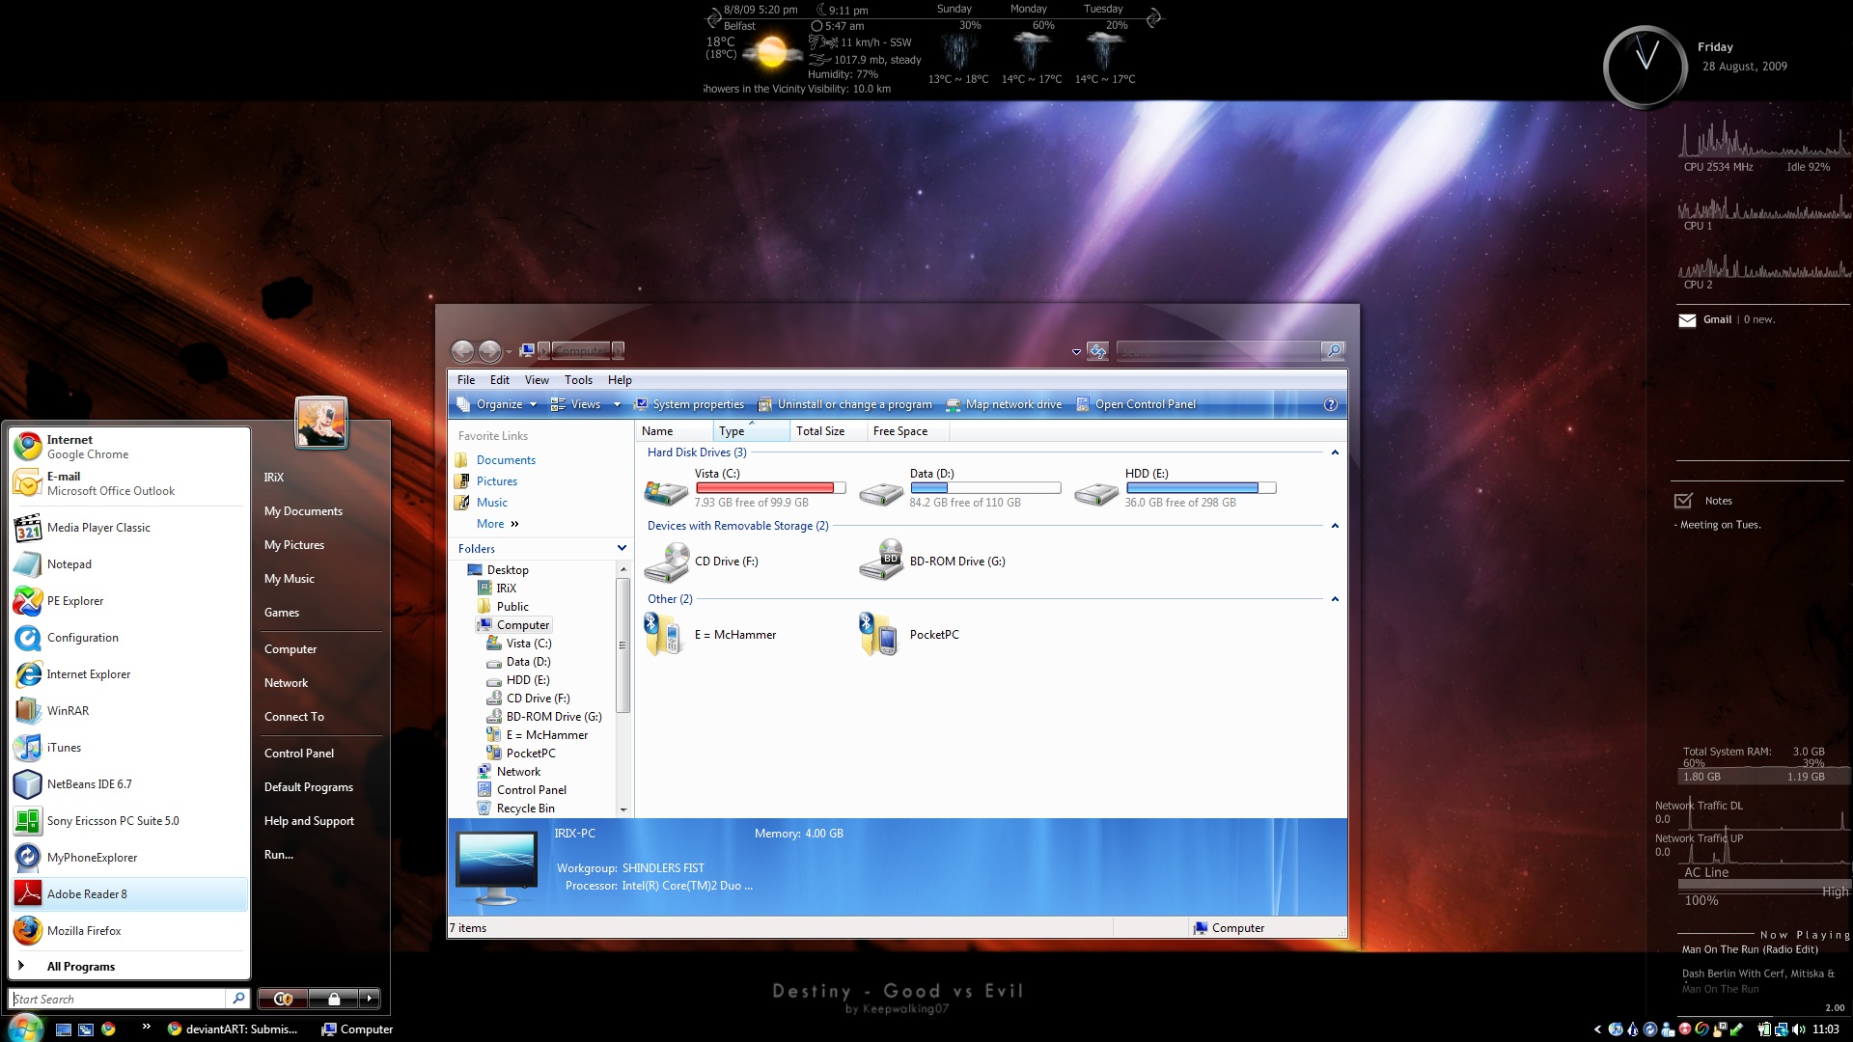This screenshot has width=1853, height=1042.
Task: Click System properties toolbar button
Action: pyautogui.click(x=689, y=404)
